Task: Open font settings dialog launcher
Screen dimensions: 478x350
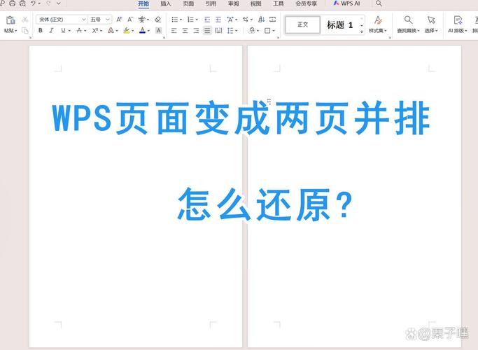Action: point(164,38)
